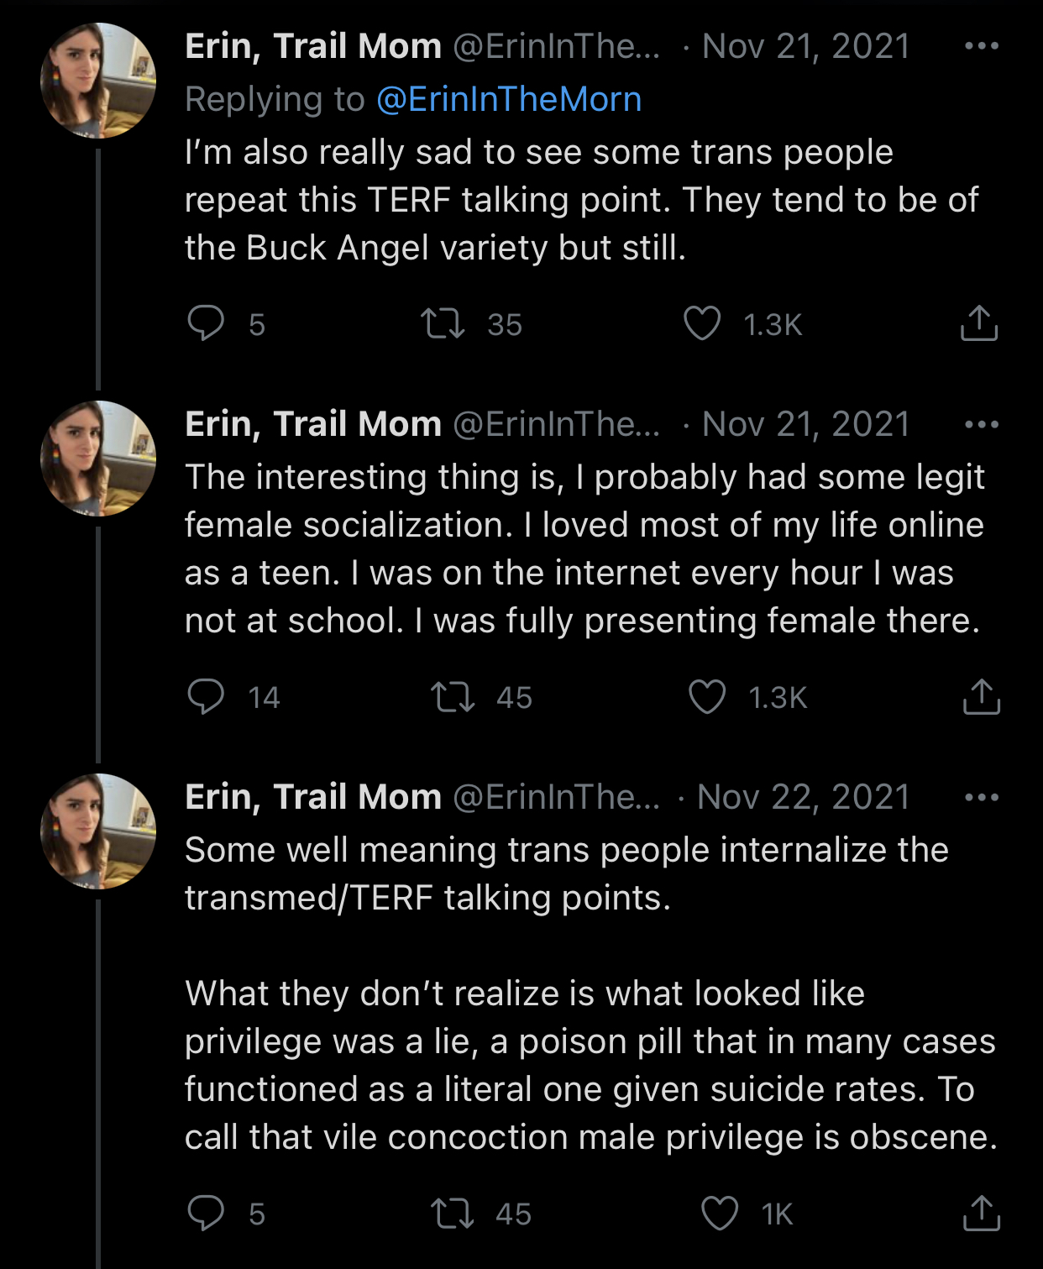Reply to the male privilege tweet
The height and width of the screenshot is (1269, 1043).
(x=206, y=1213)
